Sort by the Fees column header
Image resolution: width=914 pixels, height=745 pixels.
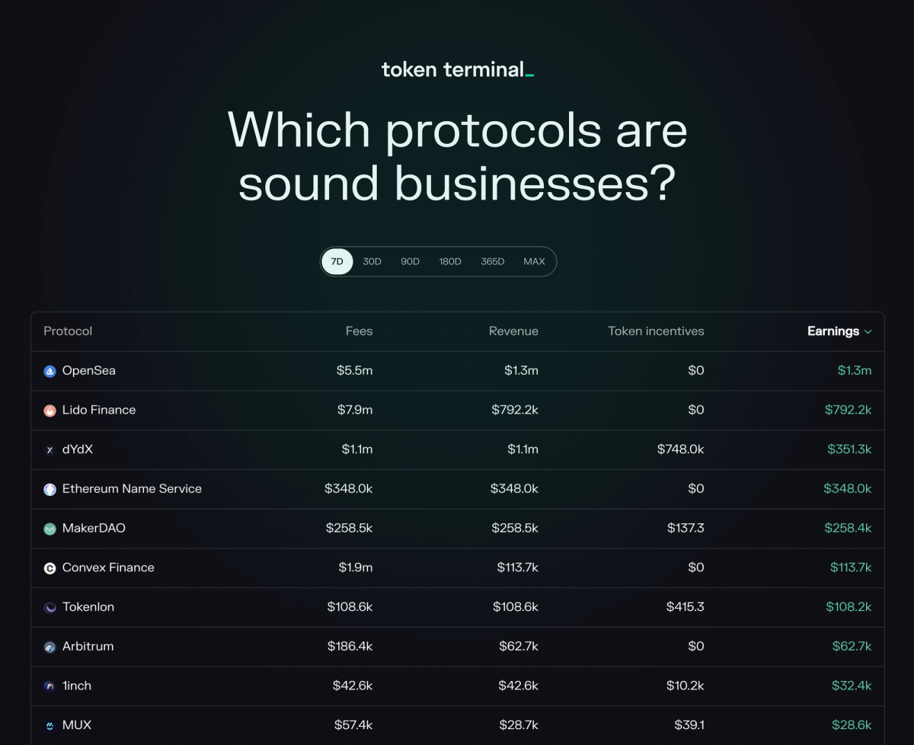[x=359, y=331]
